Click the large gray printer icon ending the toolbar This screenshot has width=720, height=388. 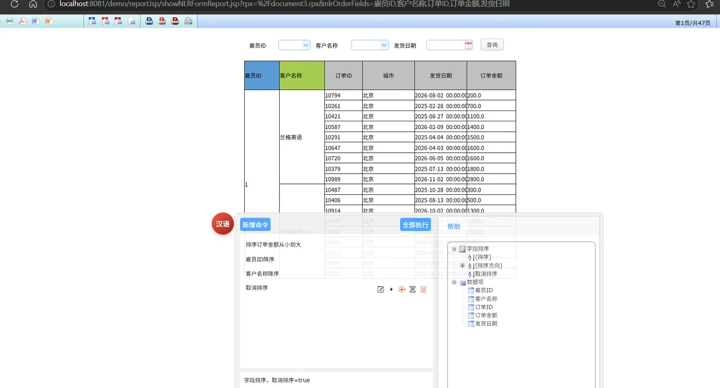[188, 21]
